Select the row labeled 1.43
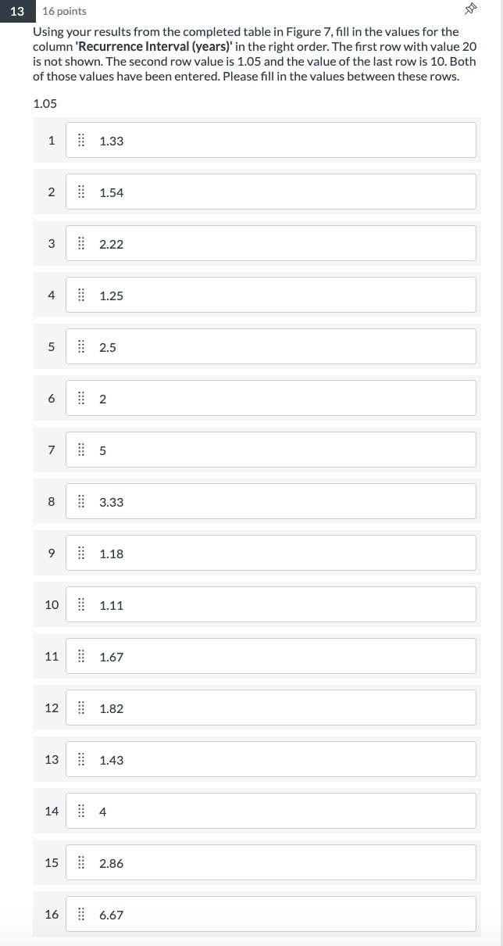 tap(271, 759)
